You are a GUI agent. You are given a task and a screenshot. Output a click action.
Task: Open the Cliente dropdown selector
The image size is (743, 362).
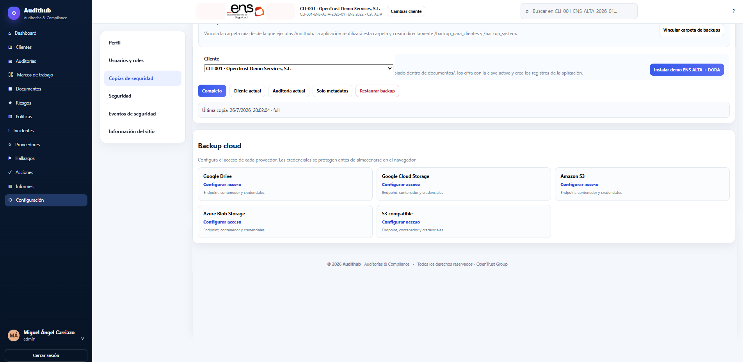(x=299, y=68)
